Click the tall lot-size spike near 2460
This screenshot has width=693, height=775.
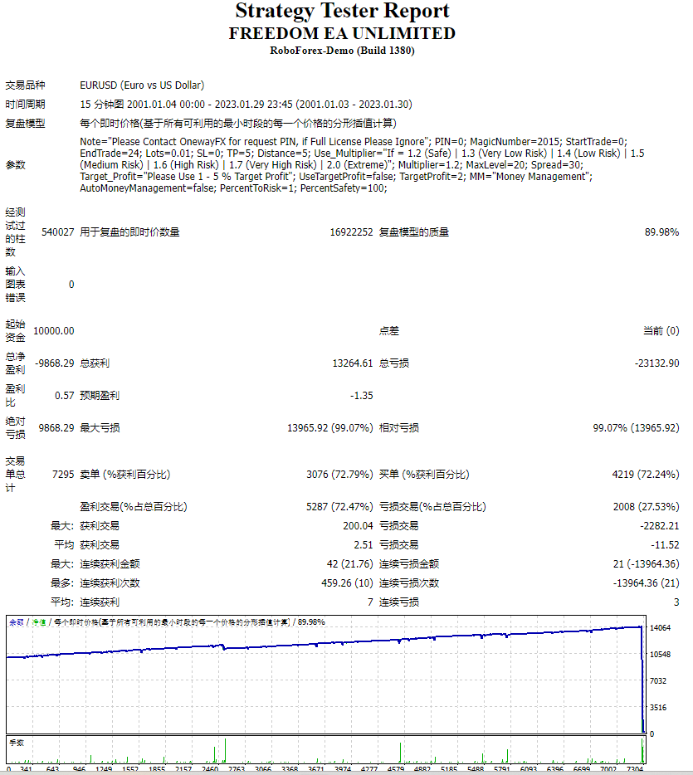coord(226,751)
